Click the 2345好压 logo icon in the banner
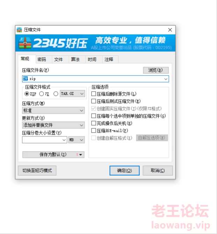The width and height of the screenshot is (217, 234). 25,43
